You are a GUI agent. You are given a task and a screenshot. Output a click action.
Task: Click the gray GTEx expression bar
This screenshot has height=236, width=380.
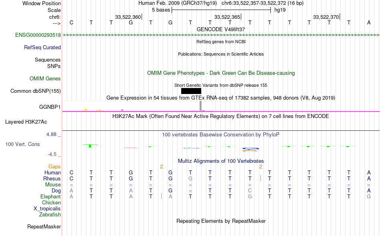[200, 106]
